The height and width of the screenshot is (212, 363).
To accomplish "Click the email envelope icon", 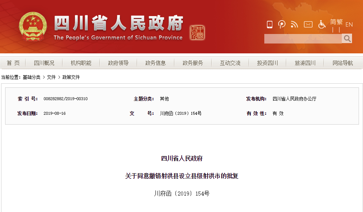I will [308, 24].
